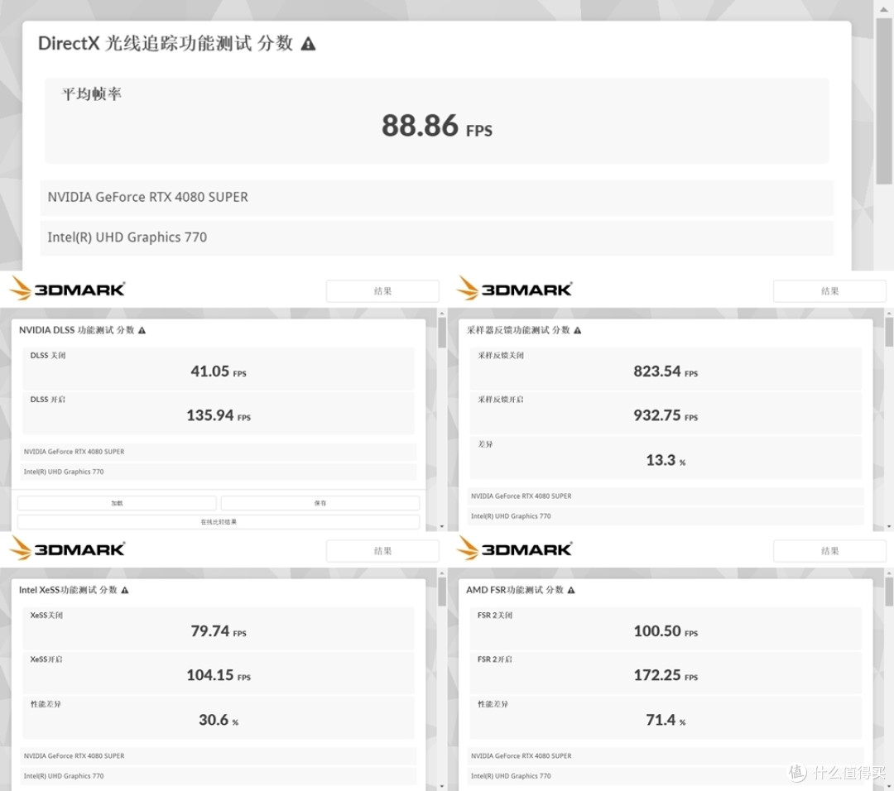Click the 88.86 FPS average frame rate value

437,126
